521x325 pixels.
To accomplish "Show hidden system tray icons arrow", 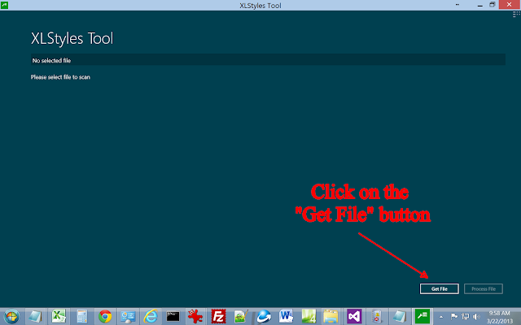I will click(441, 317).
